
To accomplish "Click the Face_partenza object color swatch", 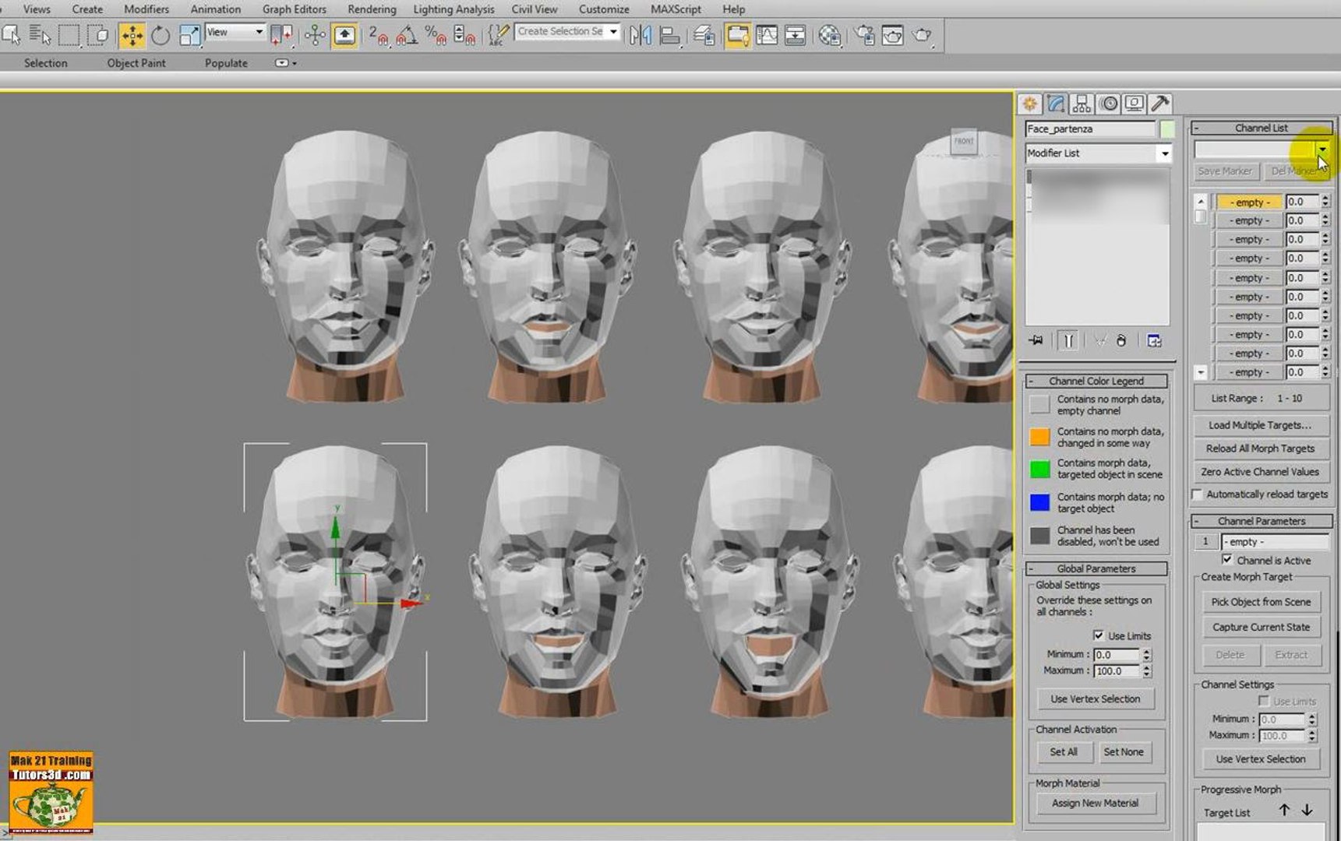I will 1166,129.
